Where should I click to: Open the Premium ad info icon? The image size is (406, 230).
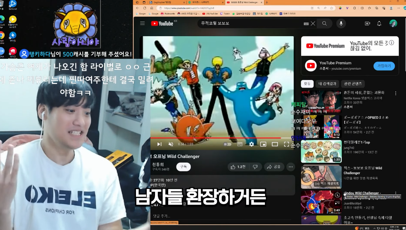[391, 43]
